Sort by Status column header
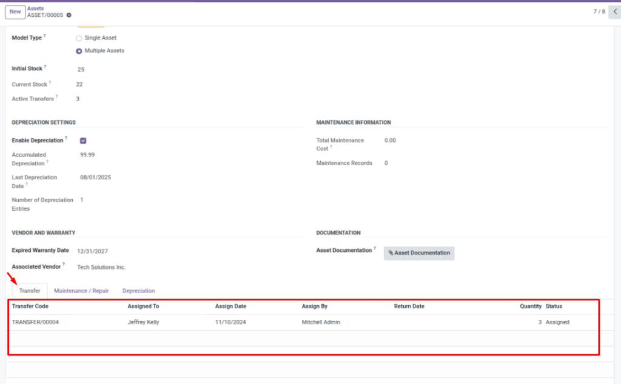Image resolution: width=621 pixels, height=384 pixels. tap(554, 306)
